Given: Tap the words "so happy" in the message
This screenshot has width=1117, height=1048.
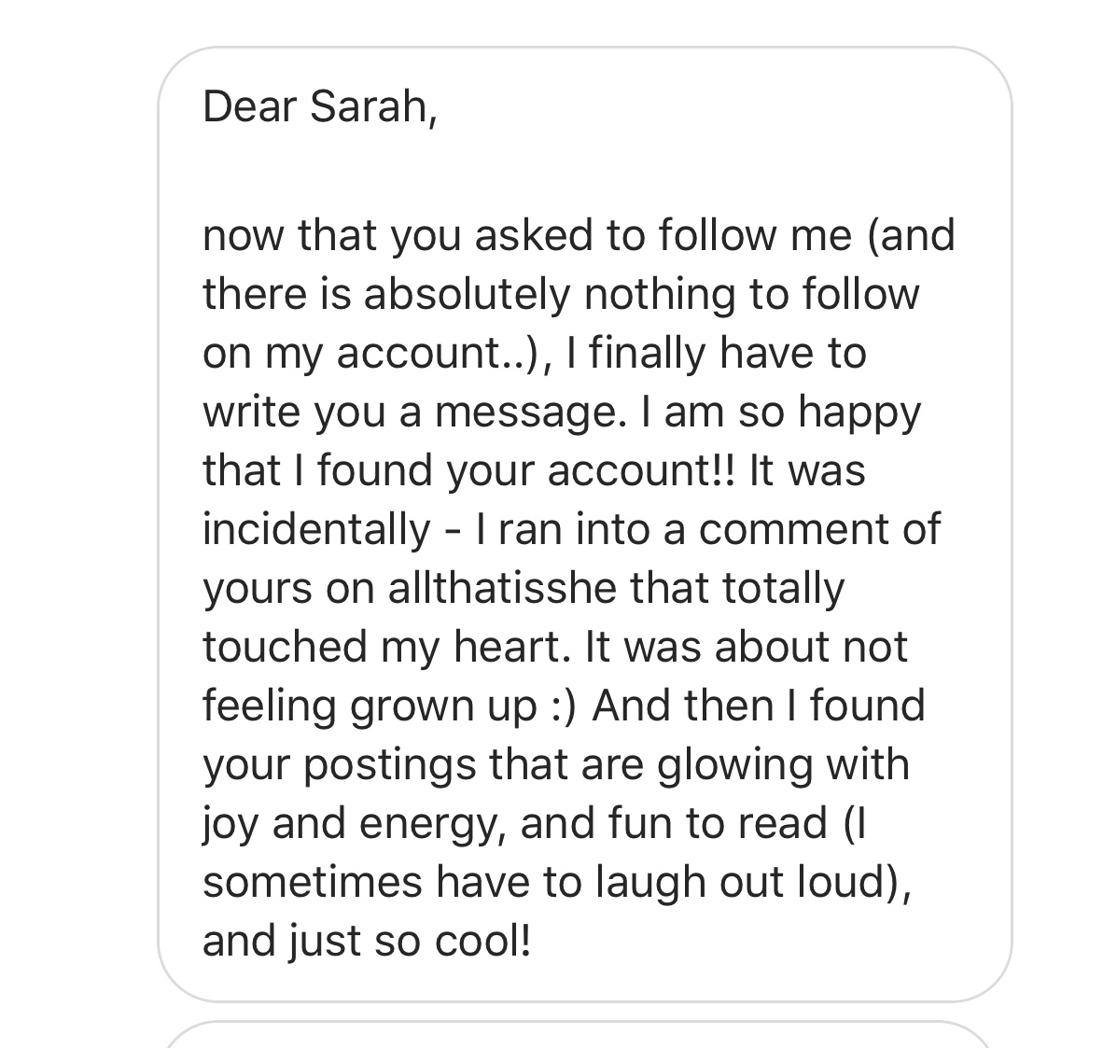Looking at the screenshot, I should pos(829,412).
